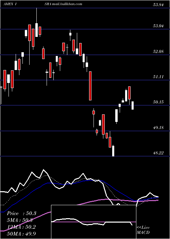Click the MACD inset chart box

(93, 222)
